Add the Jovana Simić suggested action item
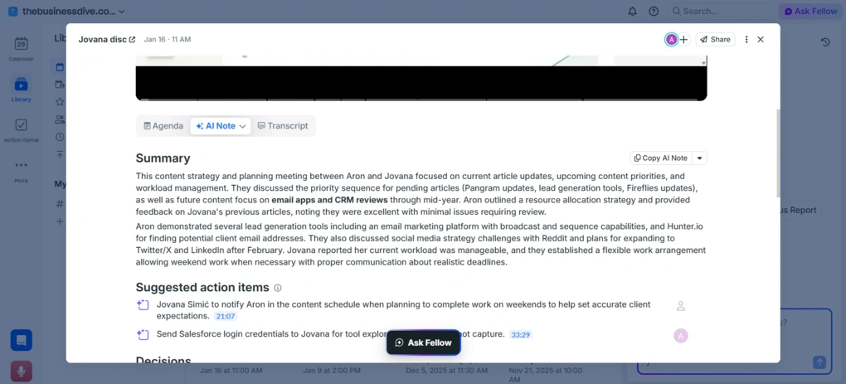The image size is (846, 384). pyautogui.click(x=143, y=305)
